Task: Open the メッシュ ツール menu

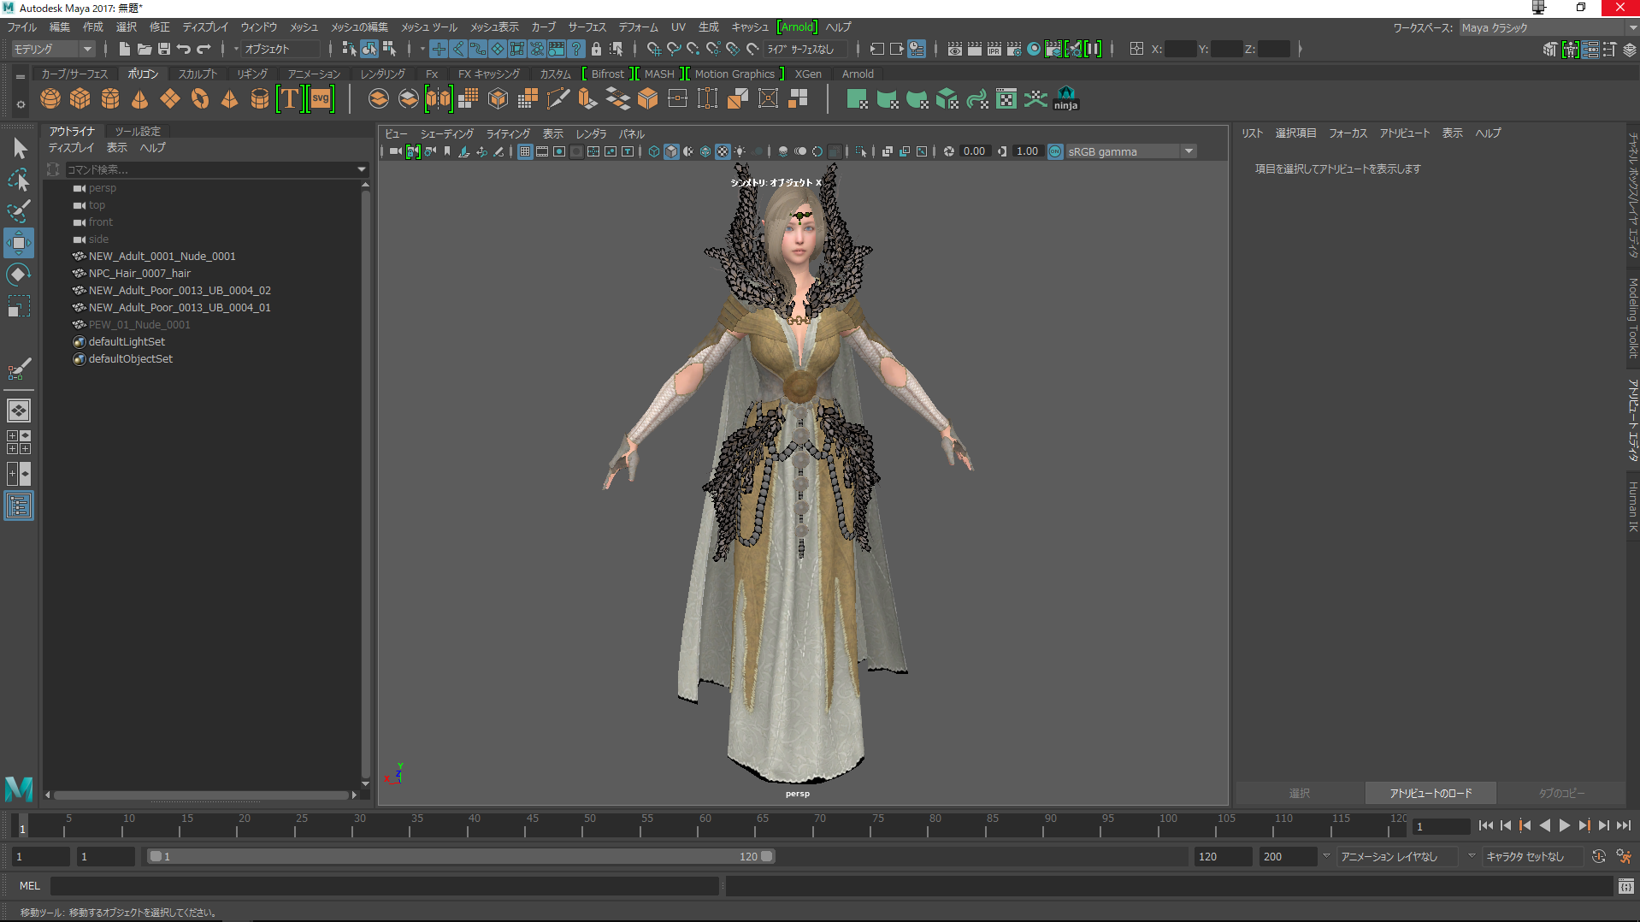Action: point(429,27)
